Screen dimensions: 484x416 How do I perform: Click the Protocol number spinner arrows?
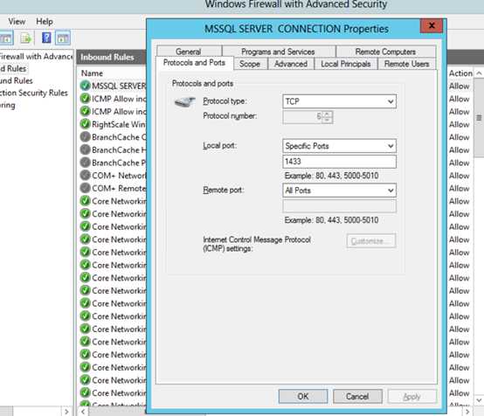327,117
